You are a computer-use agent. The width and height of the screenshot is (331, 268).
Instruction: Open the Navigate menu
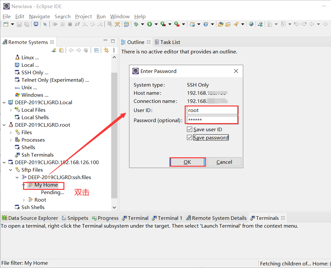click(x=39, y=17)
